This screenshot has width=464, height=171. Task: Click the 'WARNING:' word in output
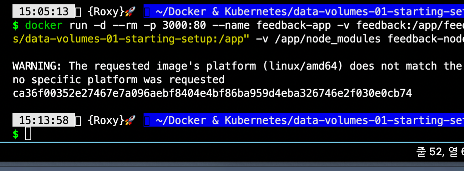click(37, 66)
